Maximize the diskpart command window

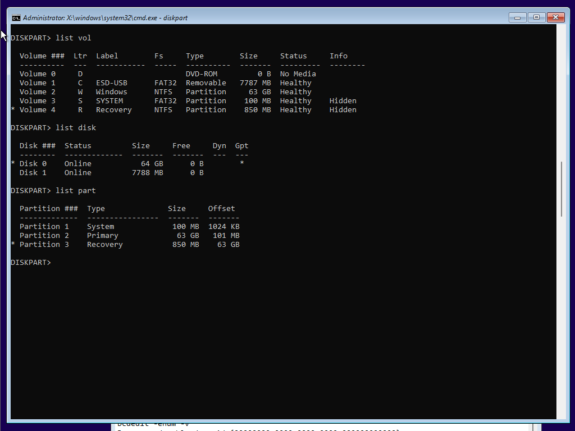tap(536, 17)
